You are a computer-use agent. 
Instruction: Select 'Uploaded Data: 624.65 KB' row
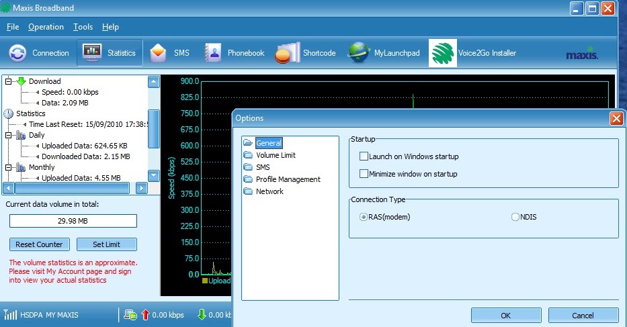85,146
